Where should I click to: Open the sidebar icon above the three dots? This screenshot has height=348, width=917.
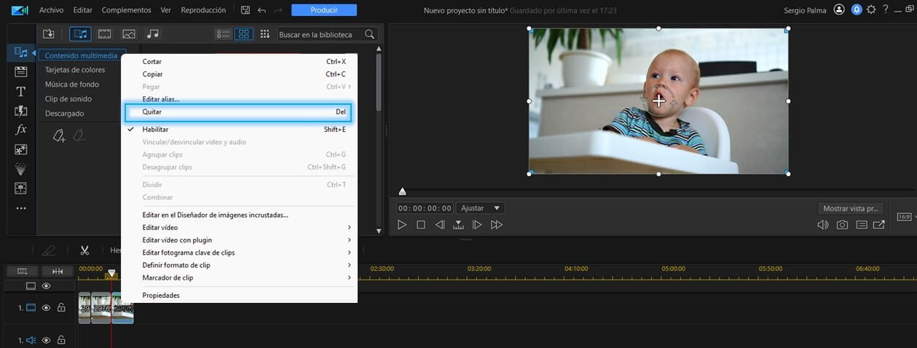pyautogui.click(x=21, y=188)
